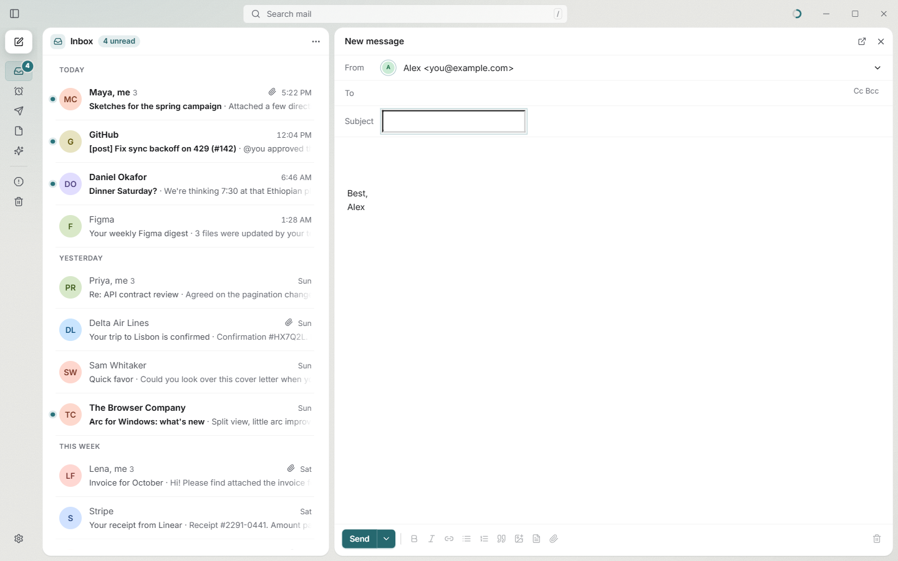Open Delta Air Lines Lisbon trip email
The image size is (898, 561).
185,330
